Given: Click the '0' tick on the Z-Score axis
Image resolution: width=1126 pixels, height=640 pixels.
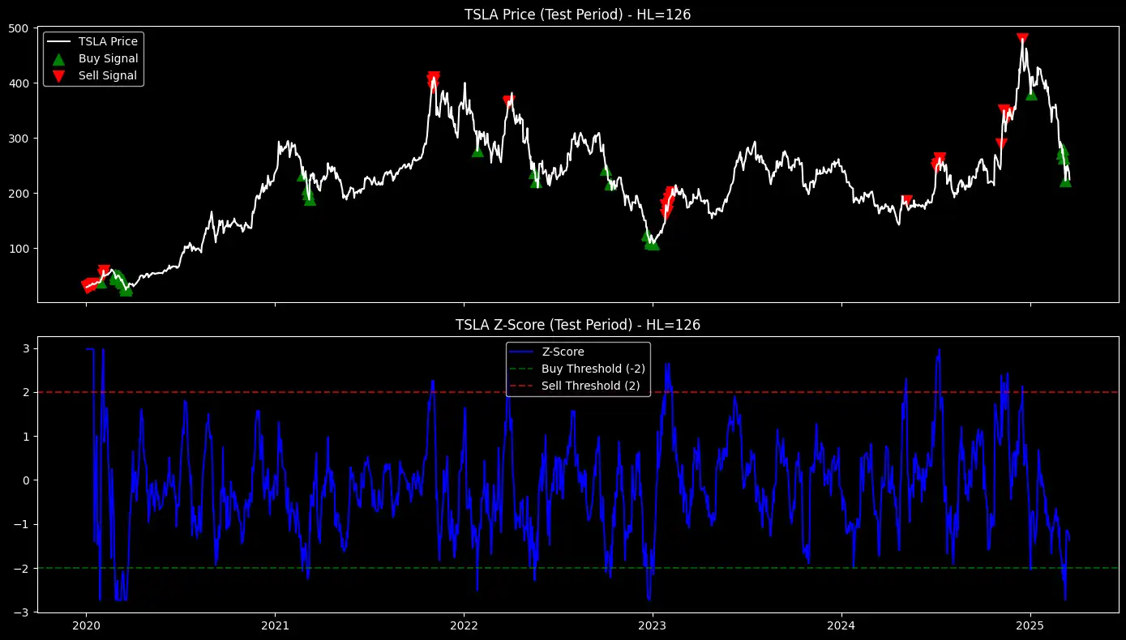Looking at the screenshot, I should (26, 480).
